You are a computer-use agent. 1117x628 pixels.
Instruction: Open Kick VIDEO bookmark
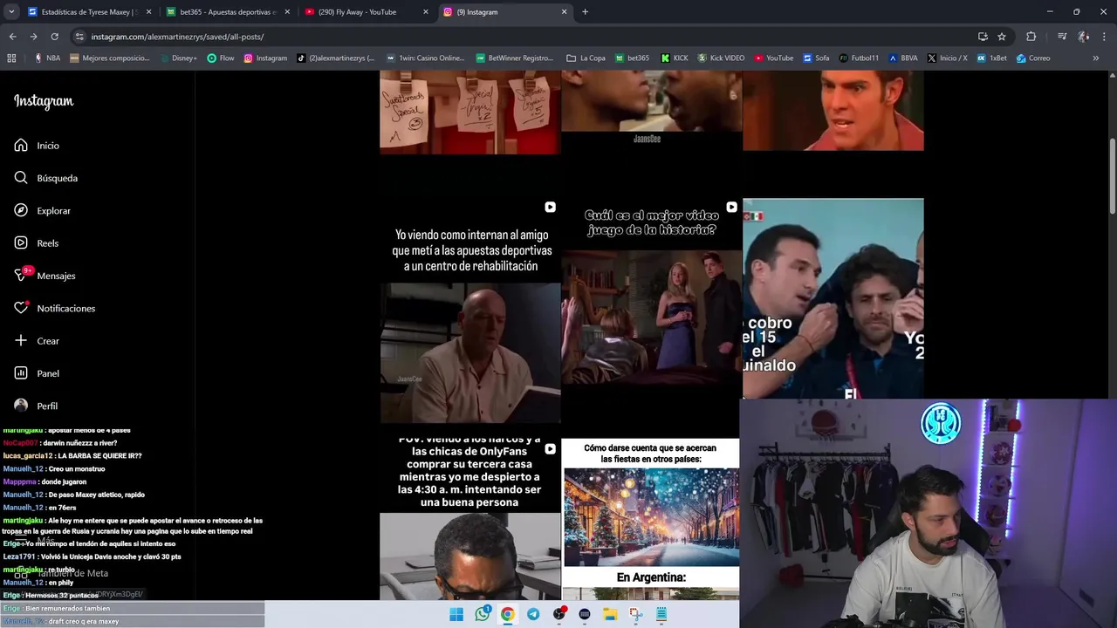[x=721, y=58]
